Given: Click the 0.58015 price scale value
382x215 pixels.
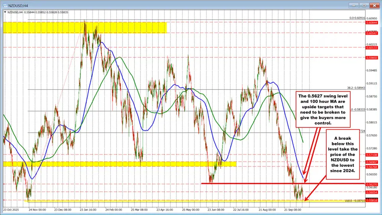Looking at the screenshot, I should [x=372, y=123].
